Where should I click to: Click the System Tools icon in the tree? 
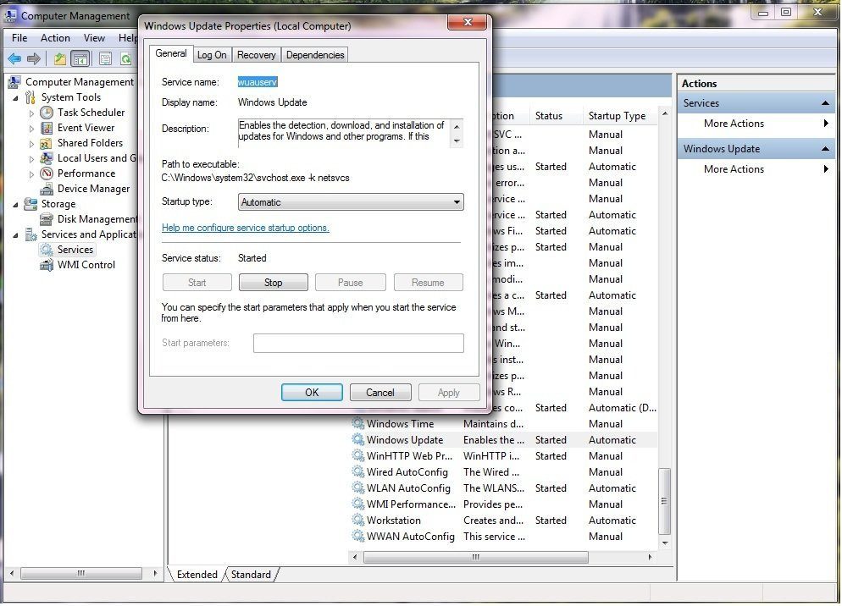coord(30,97)
